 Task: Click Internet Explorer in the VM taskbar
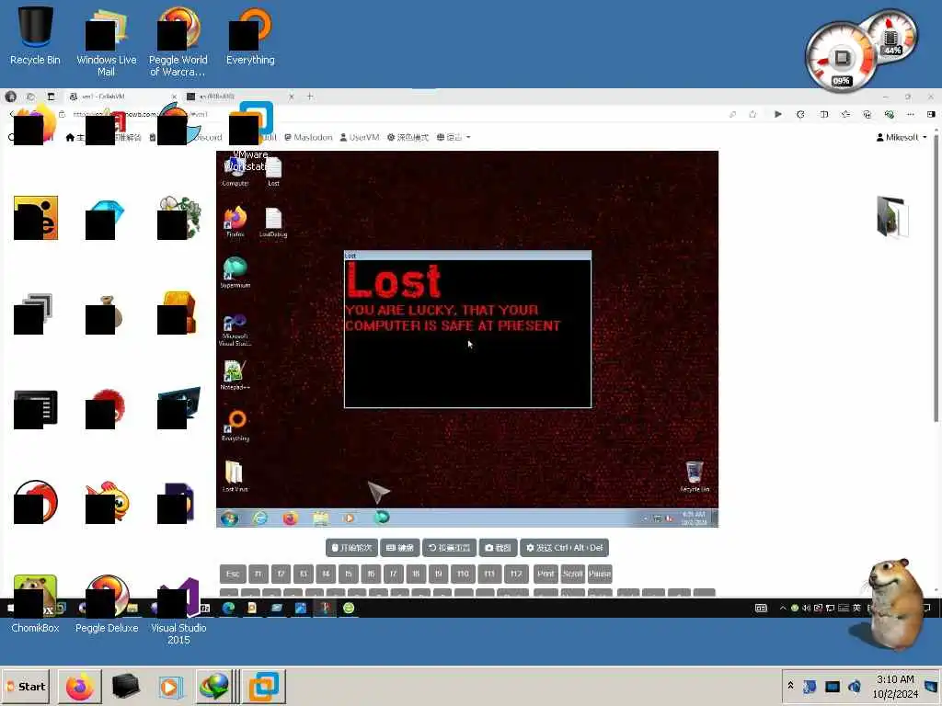(x=259, y=518)
